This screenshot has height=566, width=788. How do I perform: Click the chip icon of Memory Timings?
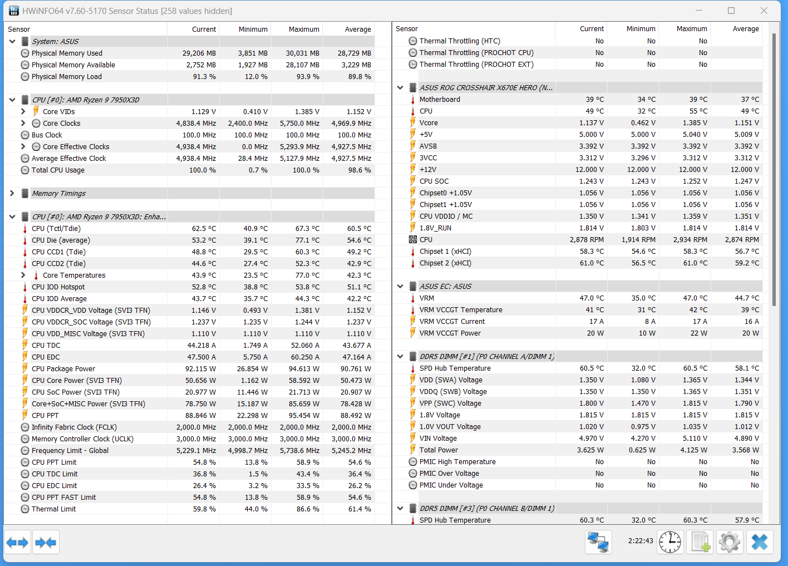click(x=25, y=193)
